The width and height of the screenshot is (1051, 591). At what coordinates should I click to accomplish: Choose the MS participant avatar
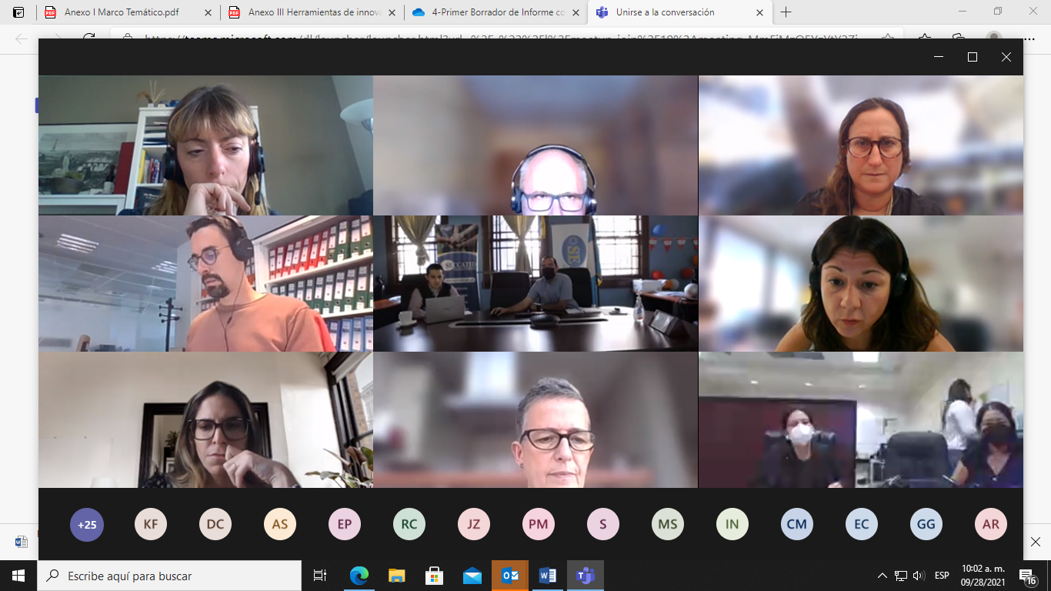(668, 525)
